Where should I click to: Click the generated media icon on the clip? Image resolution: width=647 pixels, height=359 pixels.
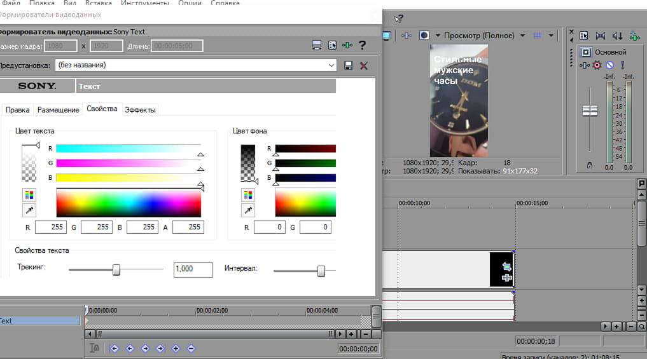pyautogui.click(x=506, y=278)
